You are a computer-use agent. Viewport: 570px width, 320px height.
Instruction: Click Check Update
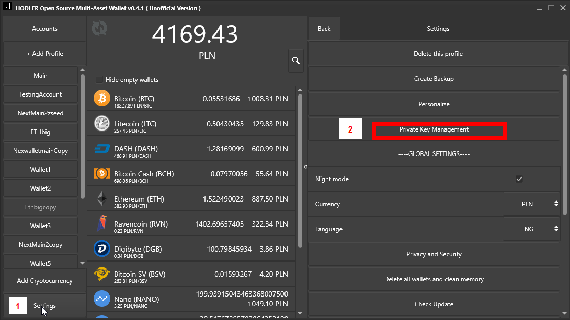click(x=434, y=304)
